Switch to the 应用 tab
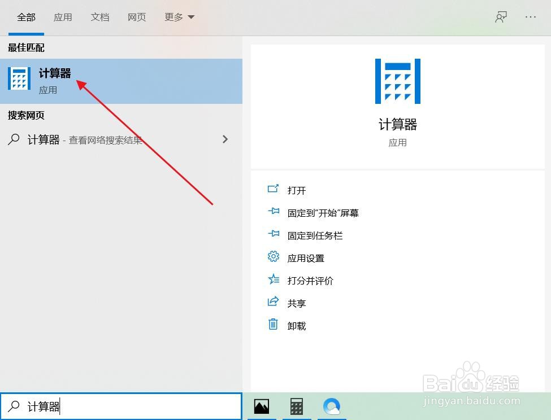 pyautogui.click(x=63, y=17)
